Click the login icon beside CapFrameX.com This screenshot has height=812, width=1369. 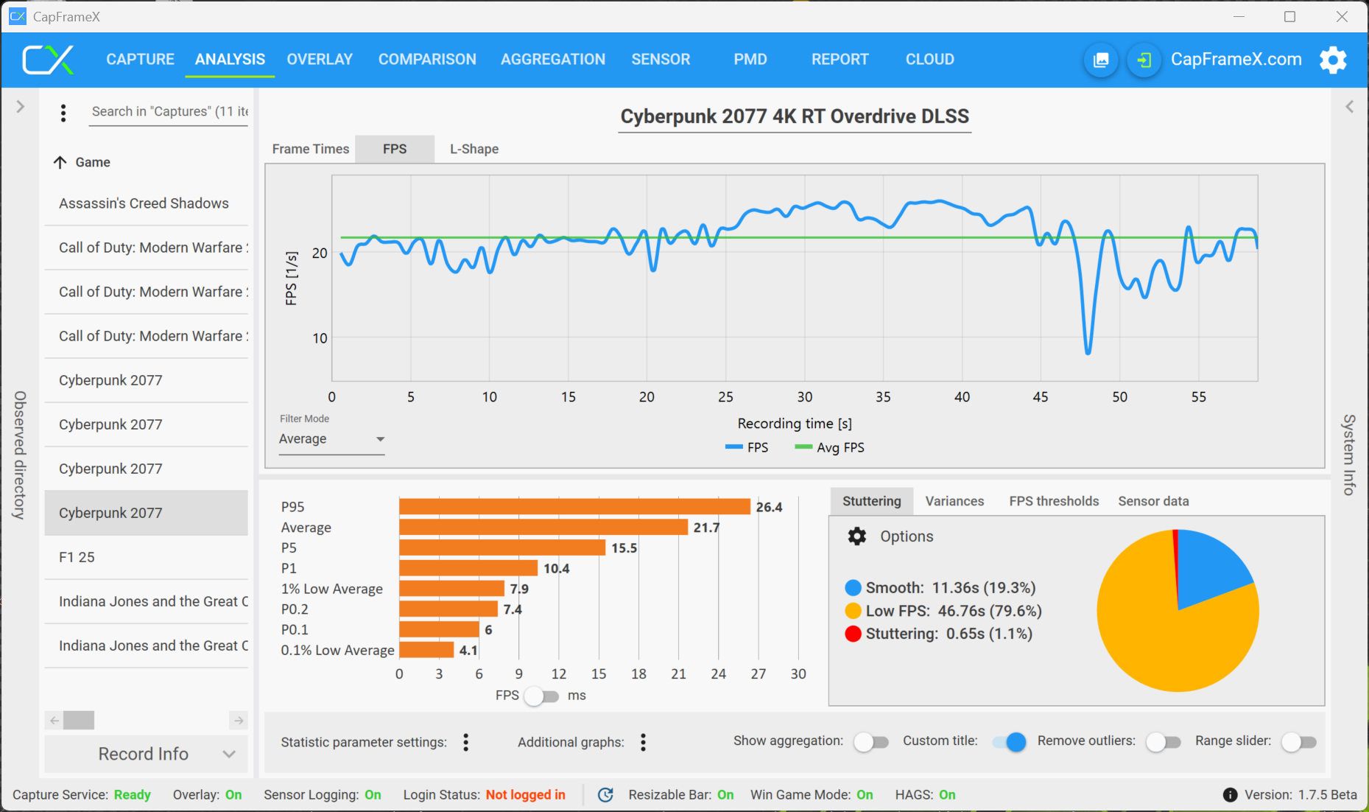pos(1144,60)
